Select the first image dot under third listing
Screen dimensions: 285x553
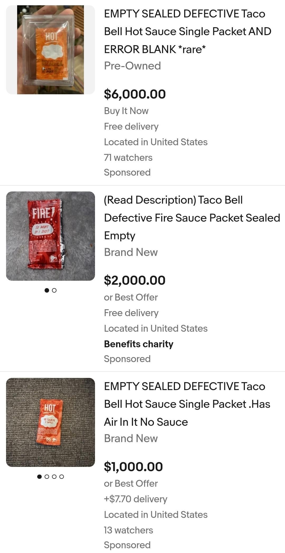click(x=40, y=477)
